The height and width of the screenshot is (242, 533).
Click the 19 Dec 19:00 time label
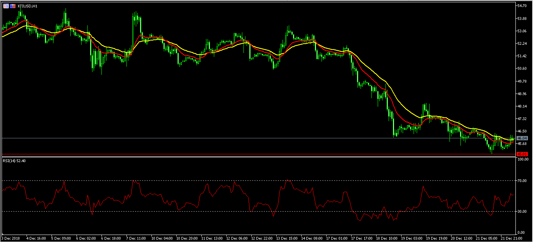[436, 238]
